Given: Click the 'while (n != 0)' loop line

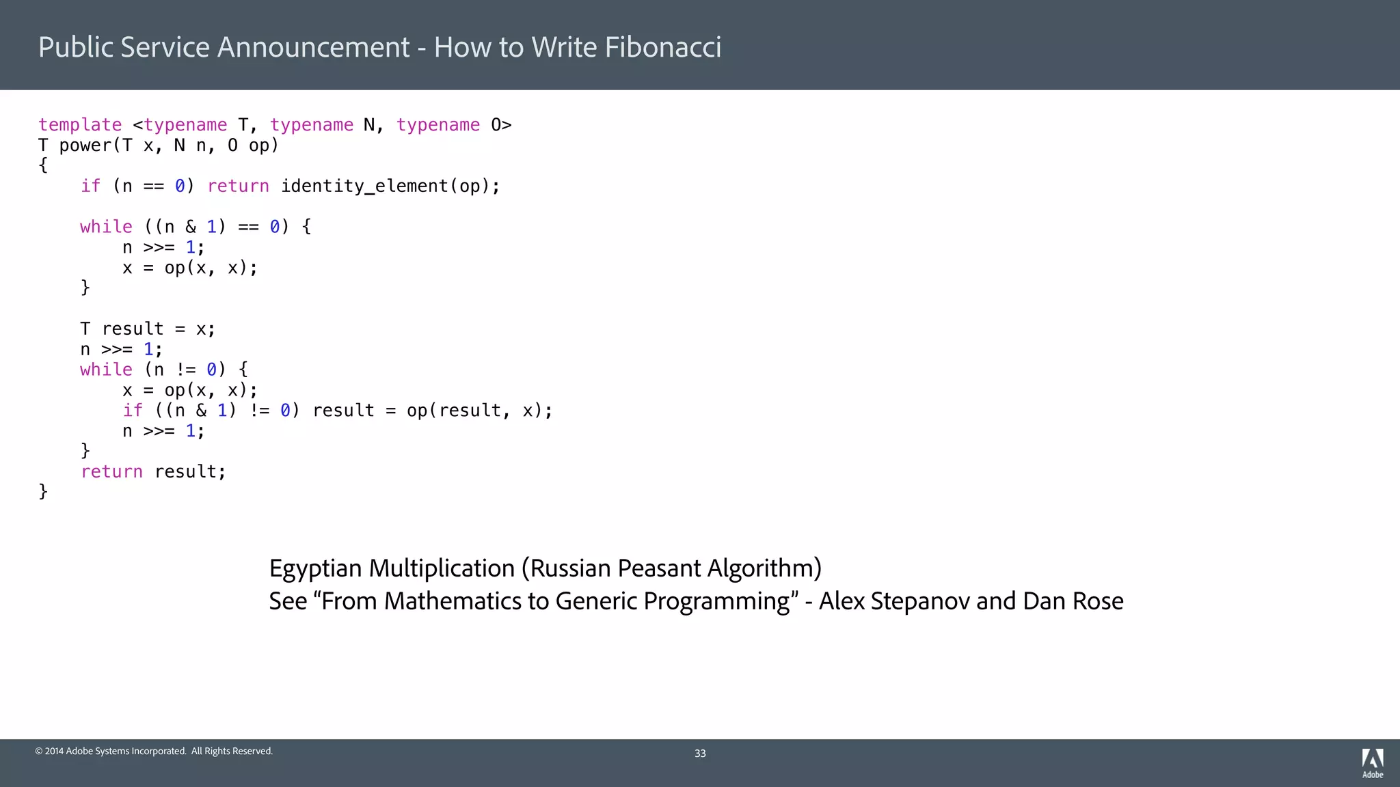Looking at the screenshot, I should tap(164, 370).
